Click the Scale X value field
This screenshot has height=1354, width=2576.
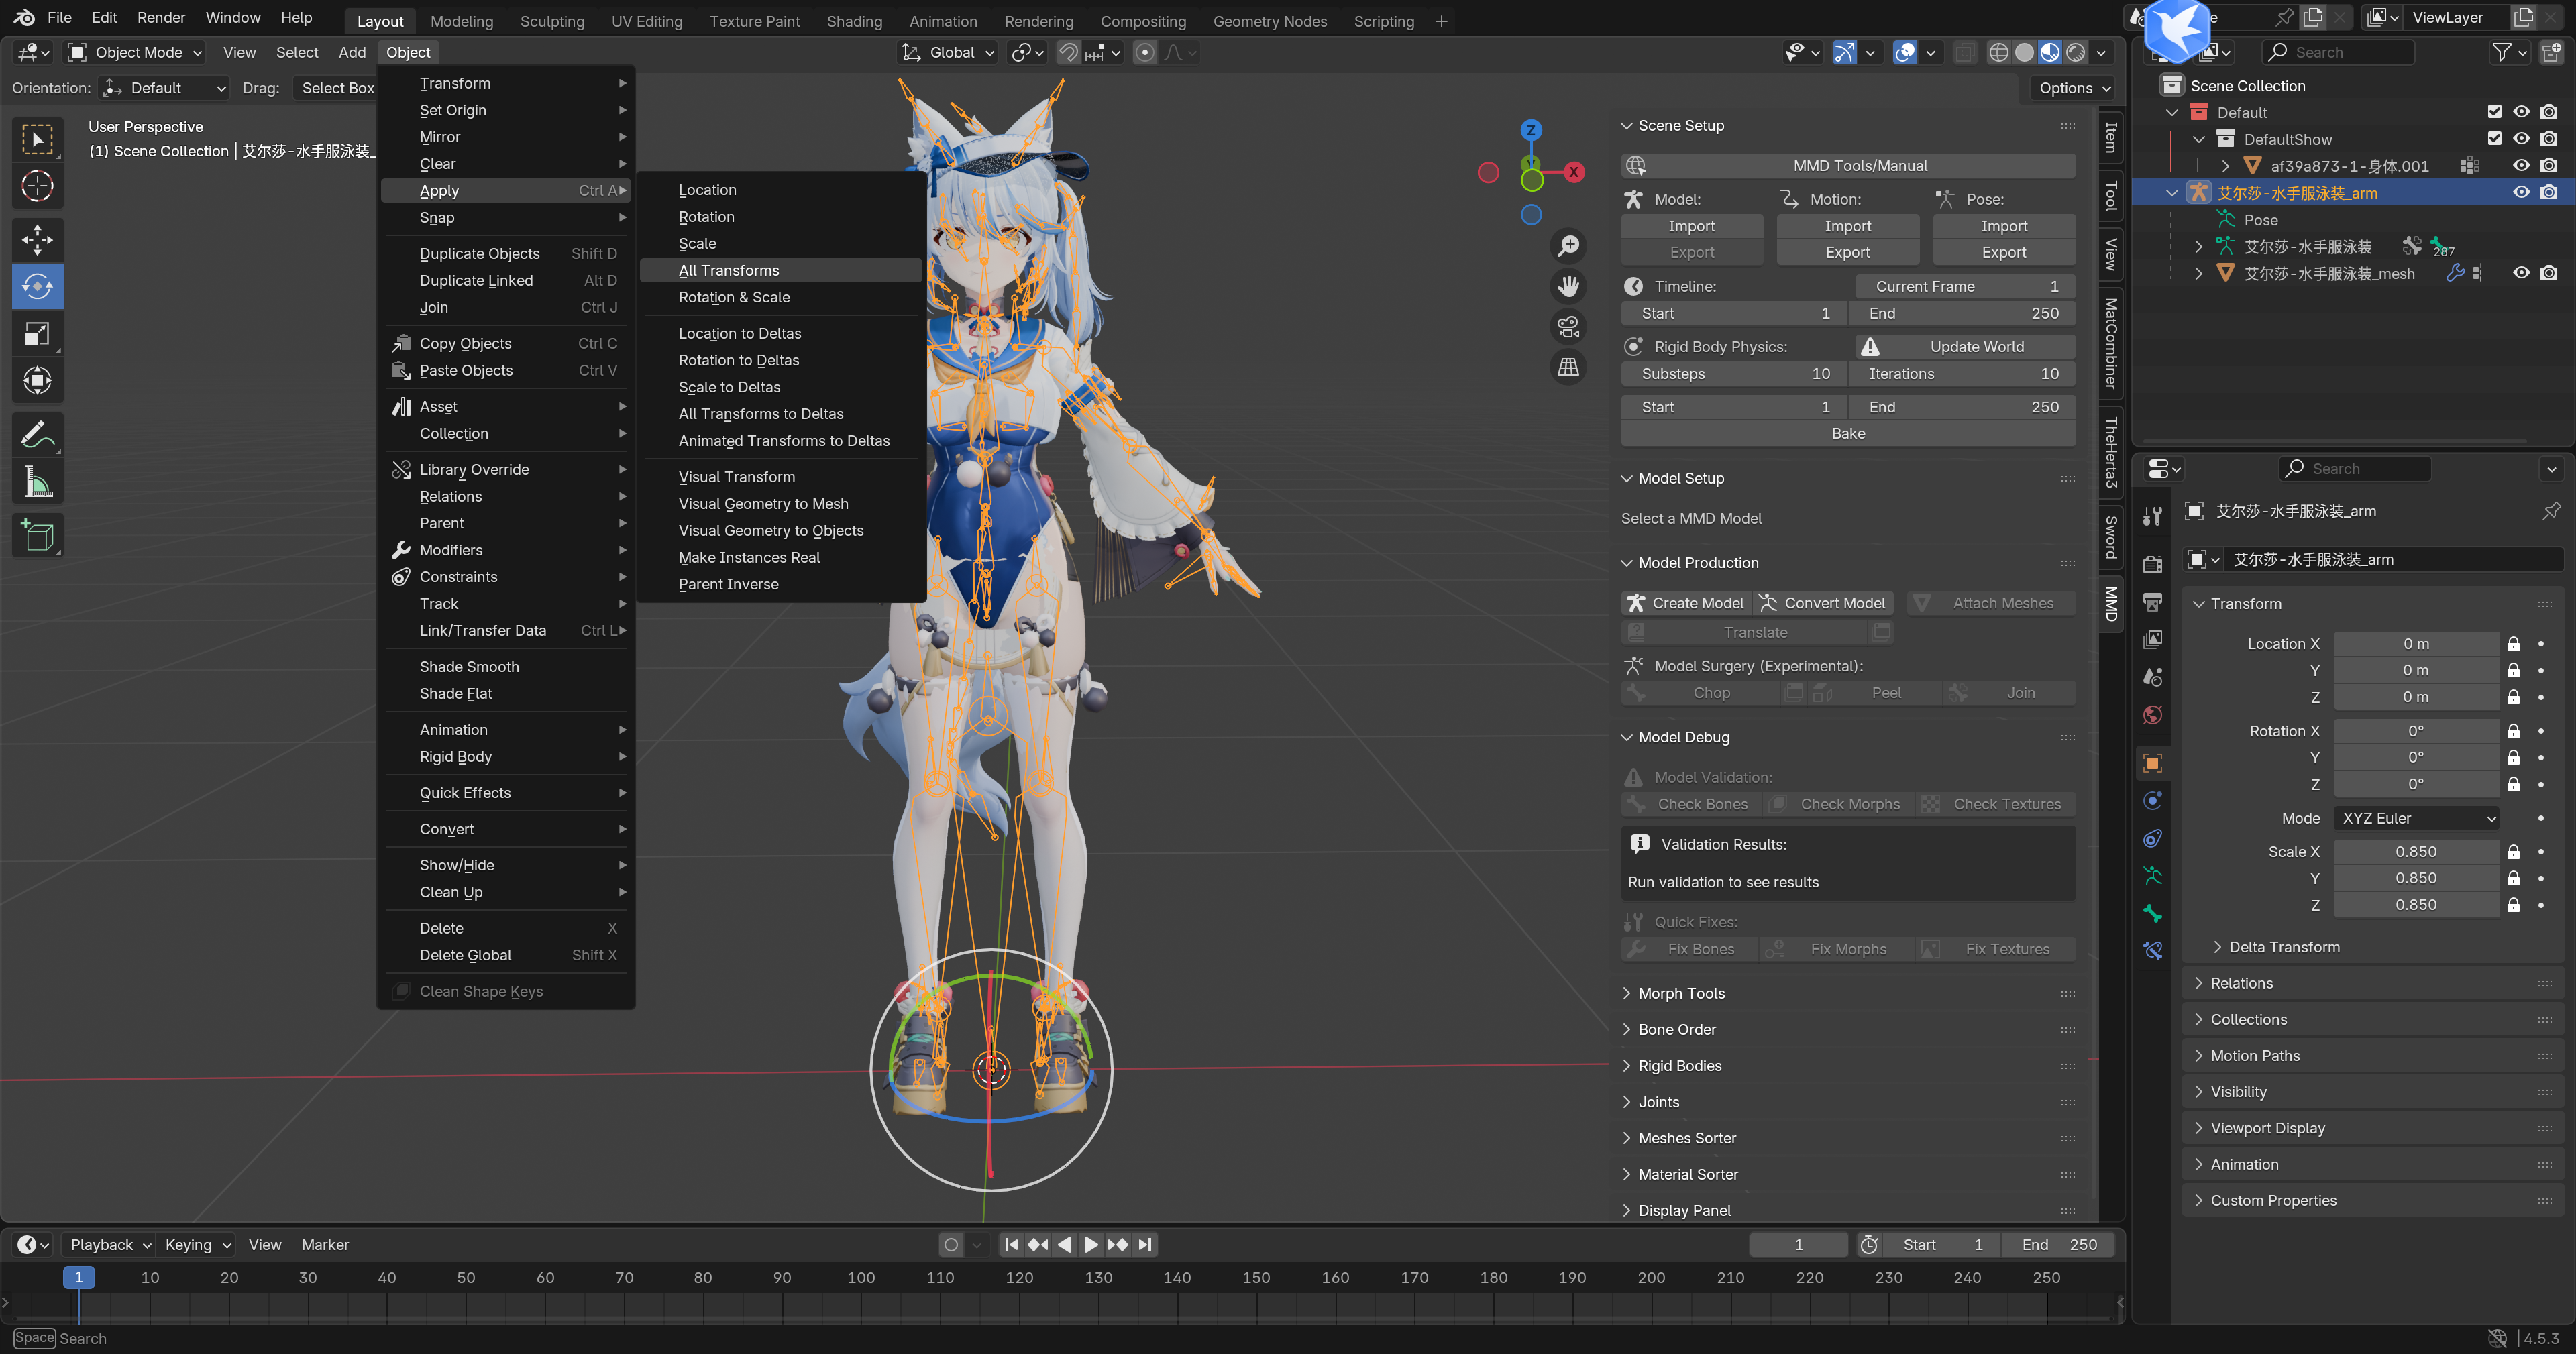pos(2416,852)
